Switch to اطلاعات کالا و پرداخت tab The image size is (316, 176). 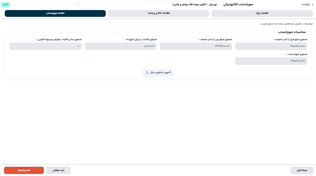(x=158, y=13)
